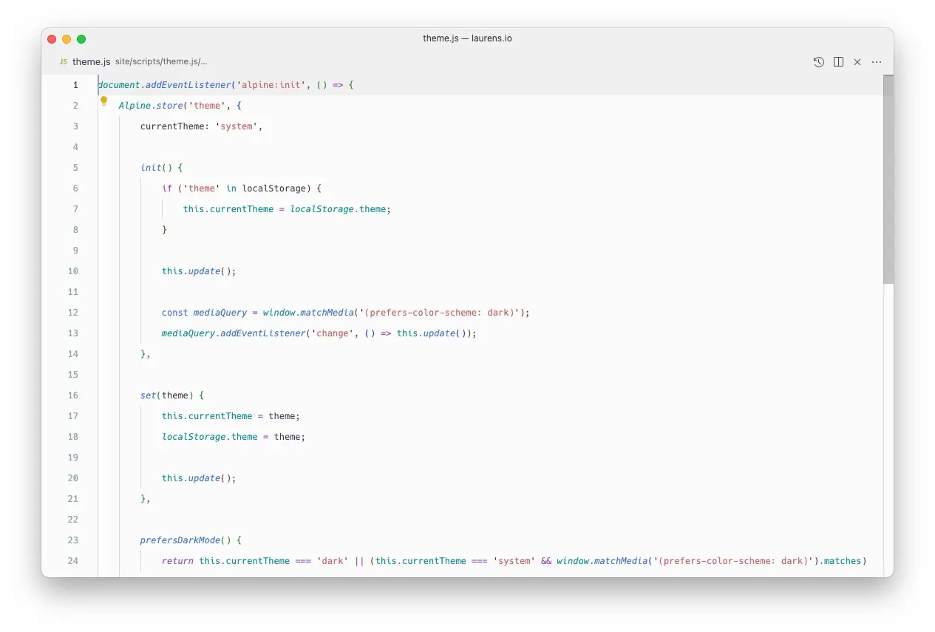Image resolution: width=935 pixels, height=632 pixels.
Task: Click line number 1 in gutter
Action: pos(75,85)
